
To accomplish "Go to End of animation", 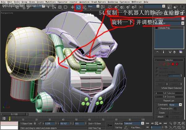I will tap(165, 124).
